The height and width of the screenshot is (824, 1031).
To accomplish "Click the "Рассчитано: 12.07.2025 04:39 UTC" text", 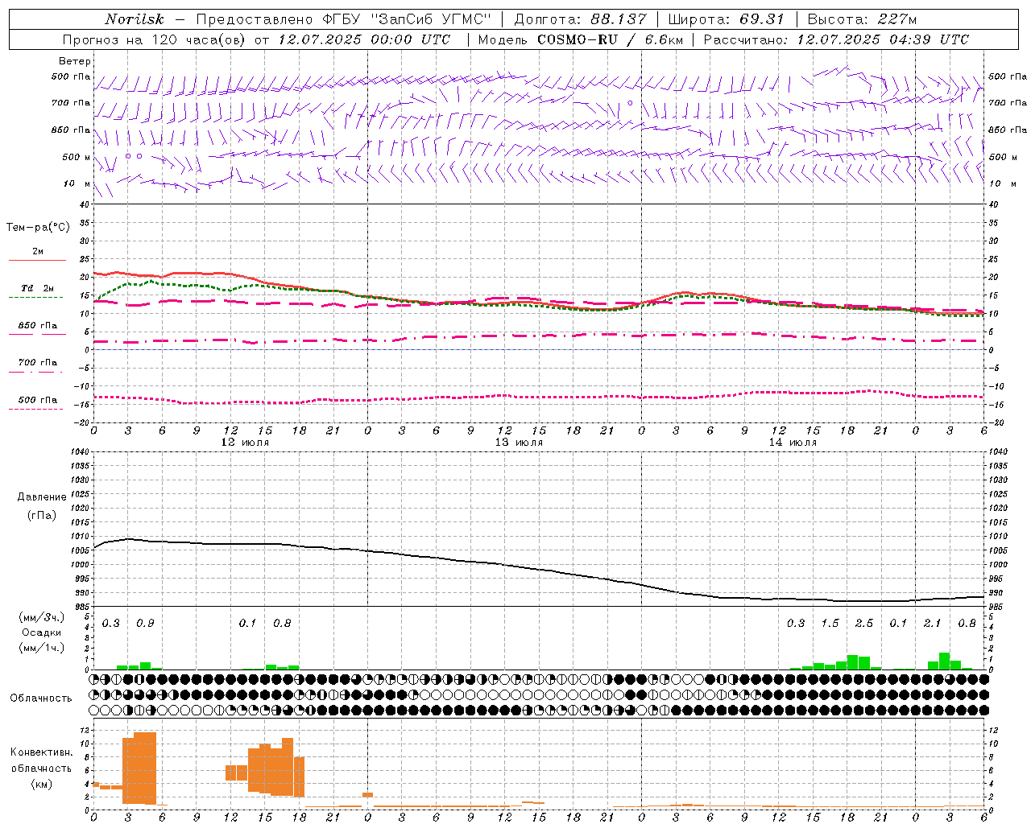I will [x=836, y=39].
